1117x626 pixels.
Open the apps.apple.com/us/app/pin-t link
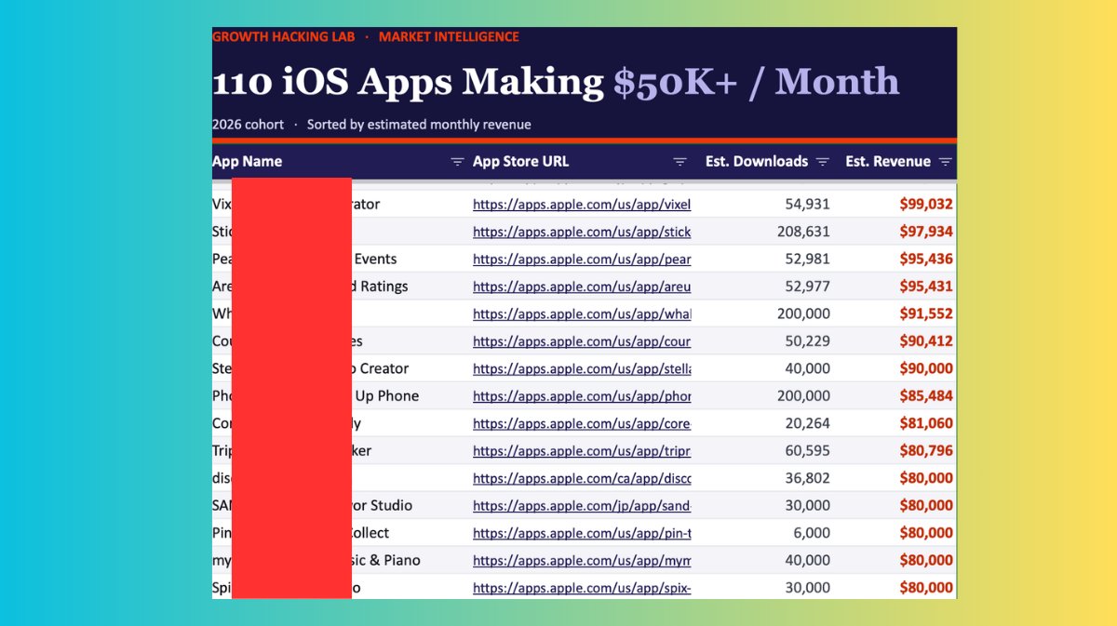582,533
